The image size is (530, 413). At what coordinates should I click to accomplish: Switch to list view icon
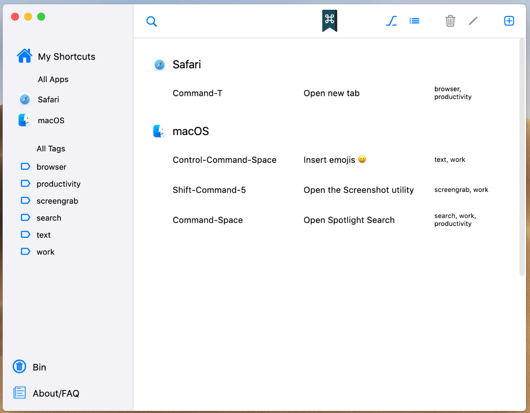[x=414, y=21]
